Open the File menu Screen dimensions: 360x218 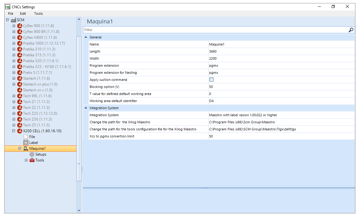[x=10, y=14]
